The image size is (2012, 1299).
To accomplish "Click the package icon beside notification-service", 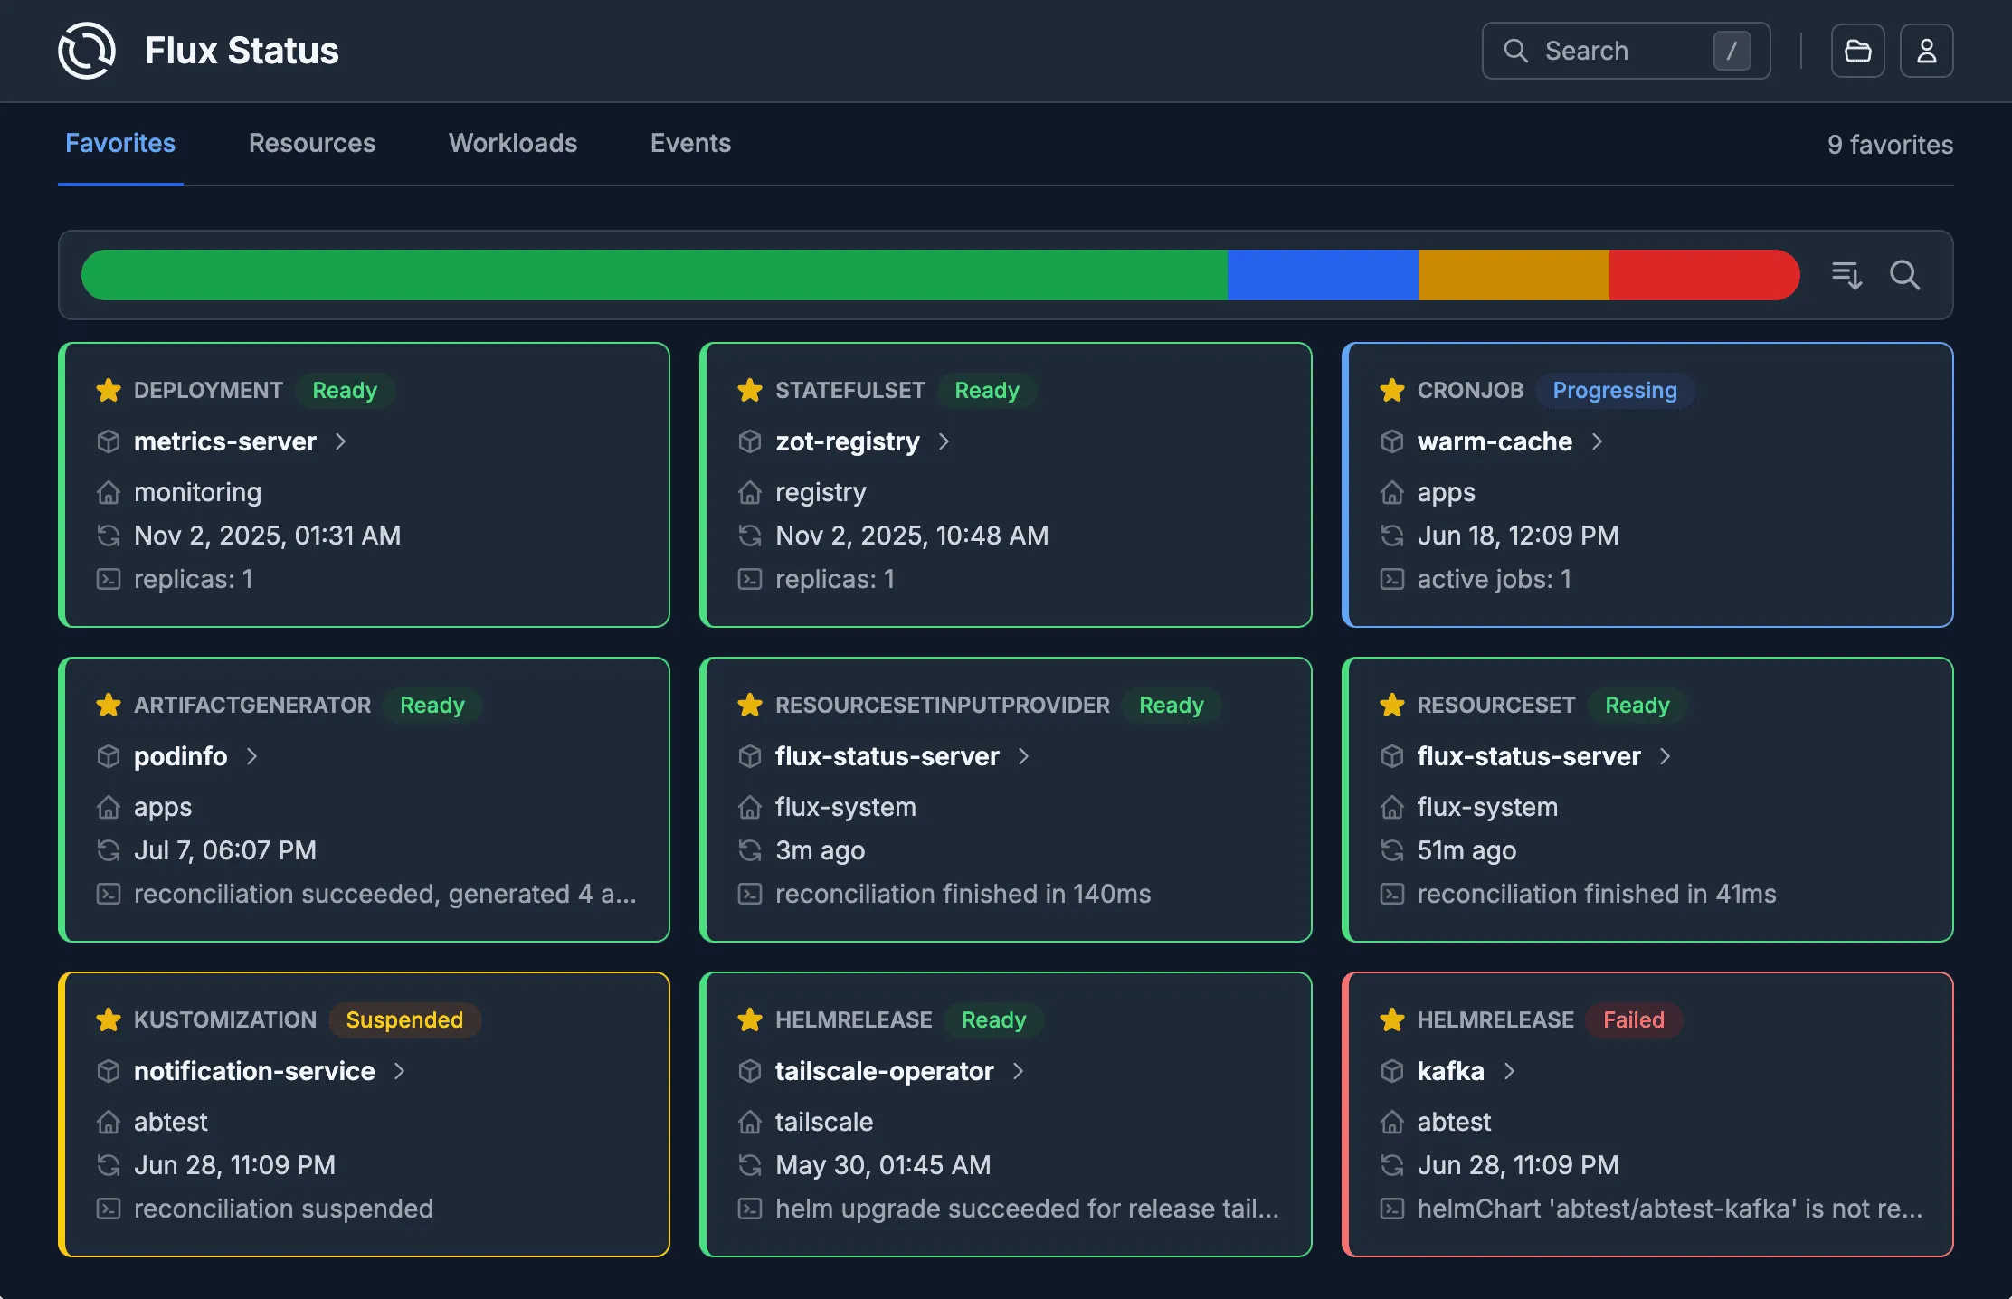I will tap(109, 1071).
